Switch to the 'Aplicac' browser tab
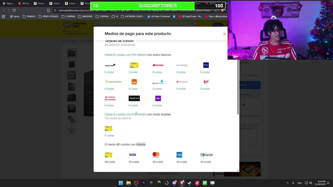This screenshot has height=187, width=333. (8, 3)
